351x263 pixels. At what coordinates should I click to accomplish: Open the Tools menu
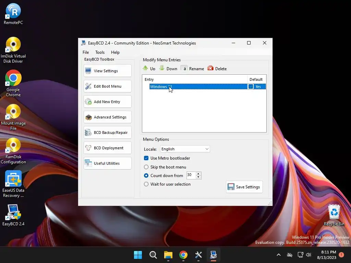100,52
